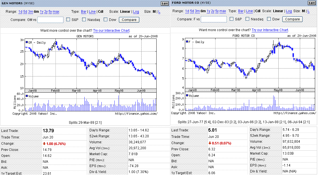The width and height of the screenshot is (318, 175).
Task: Select 3m range for Ford chart
Action: point(197,11)
